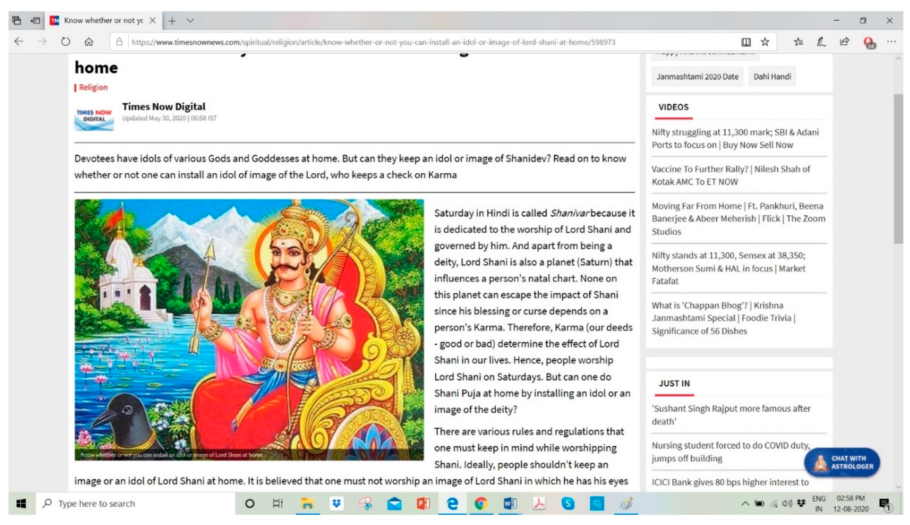Open Settings and more ellipsis menu

point(891,42)
